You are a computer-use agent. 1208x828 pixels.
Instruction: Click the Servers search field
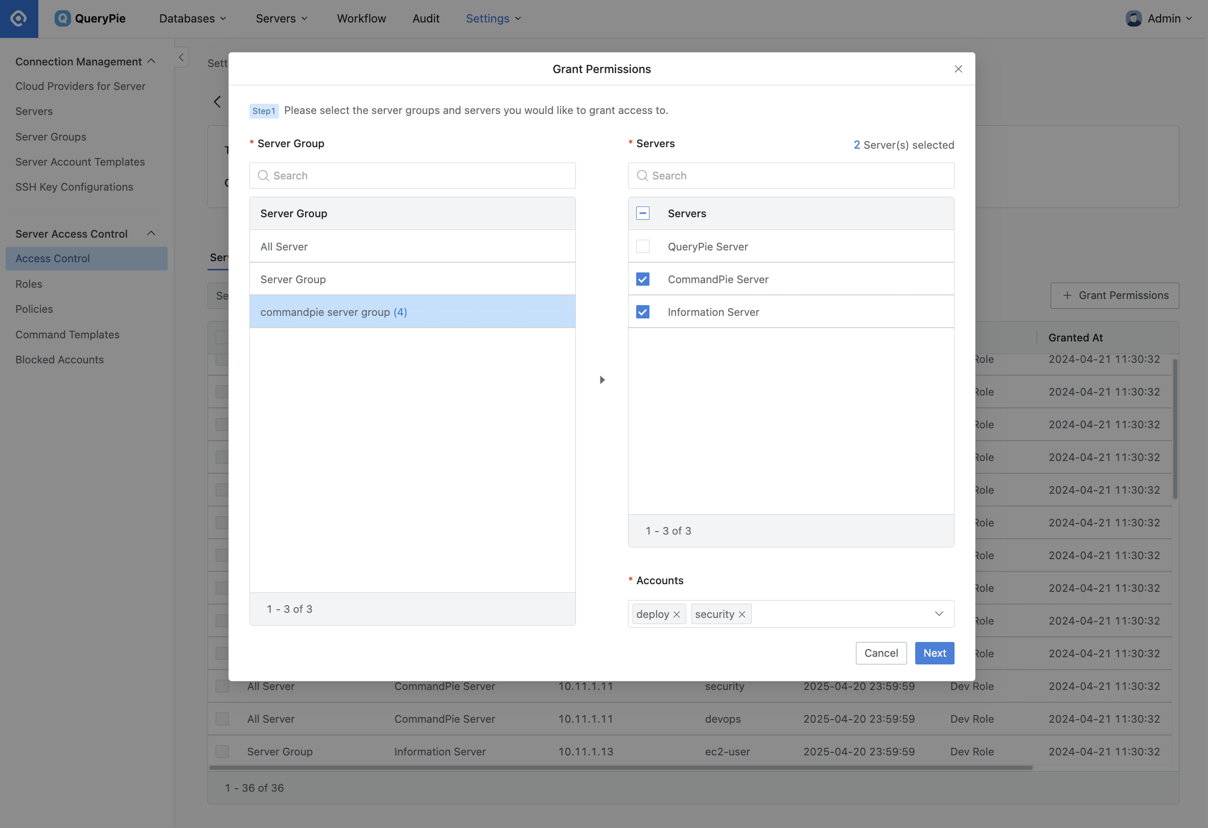click(x=791, y=176)
